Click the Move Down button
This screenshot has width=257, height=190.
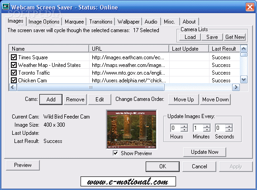click(x=215, y=100)
